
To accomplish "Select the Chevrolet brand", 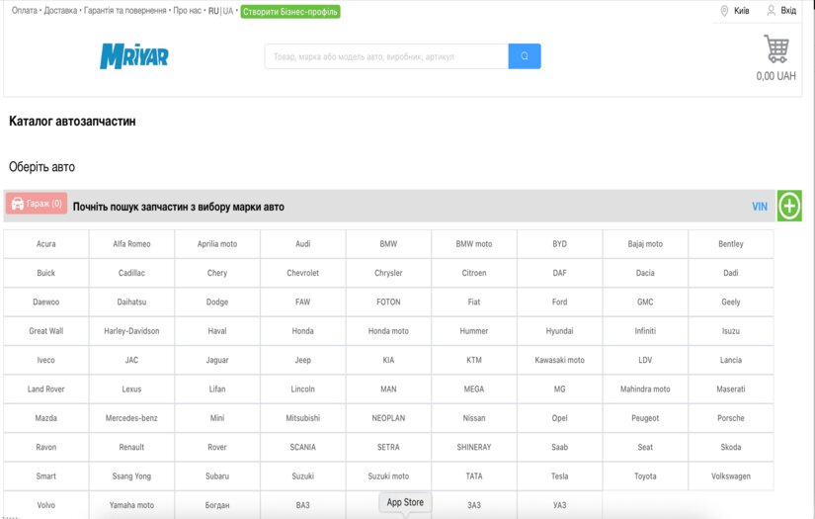I will tap(303, 273).
